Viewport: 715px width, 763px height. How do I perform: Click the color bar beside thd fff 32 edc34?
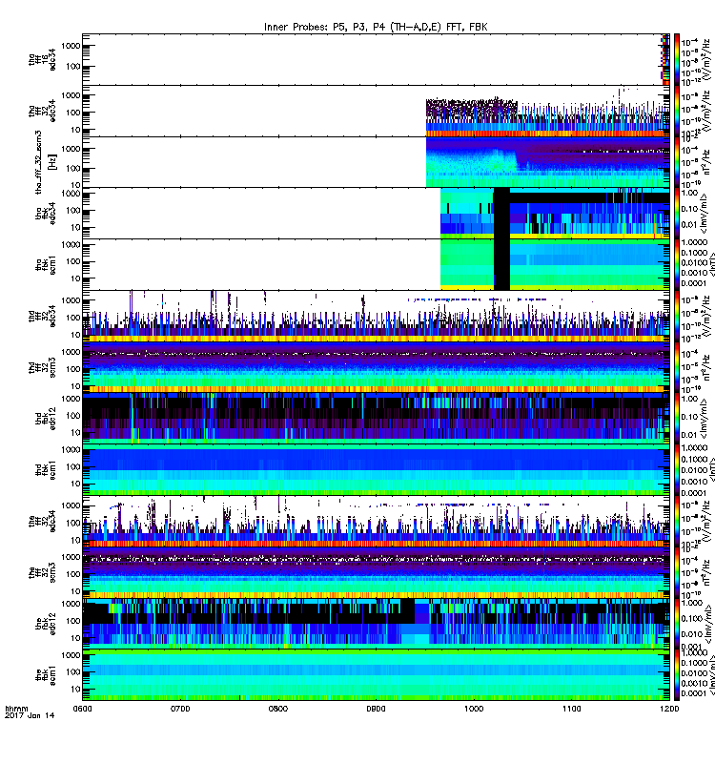(x=677, y=317)
